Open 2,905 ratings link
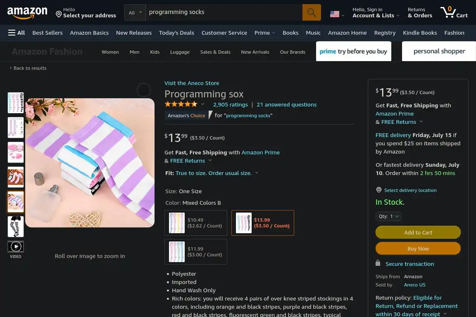This screenshot has height=317, width=476. click(x=231, y=104)
